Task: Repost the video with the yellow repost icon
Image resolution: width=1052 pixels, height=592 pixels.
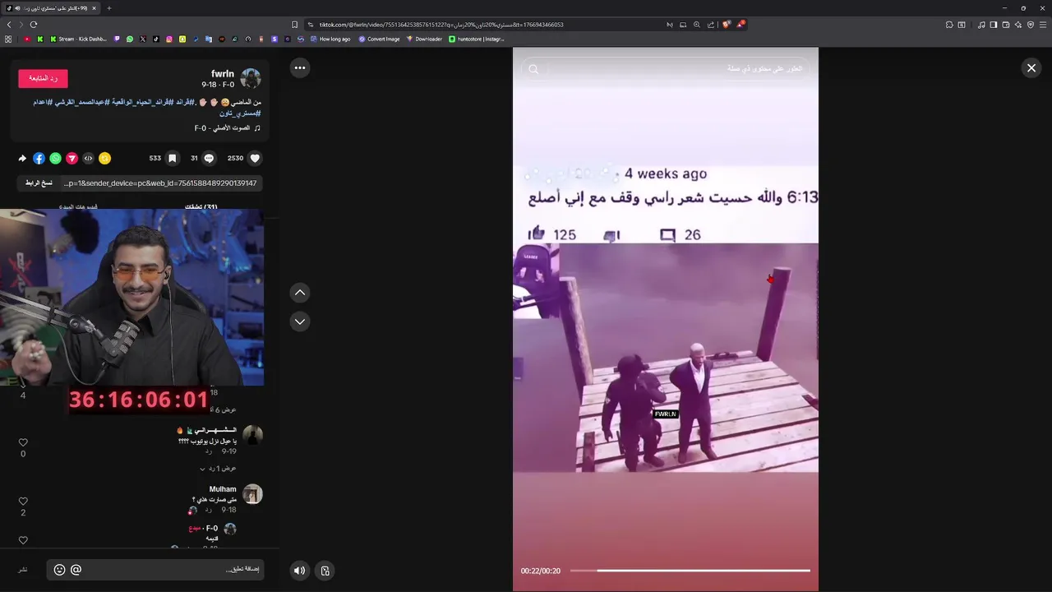Action: tap(104, 158)
